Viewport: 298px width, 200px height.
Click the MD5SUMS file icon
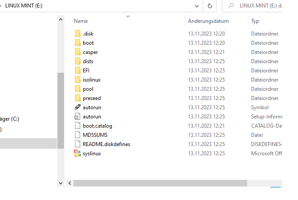(x=78, y=135)
